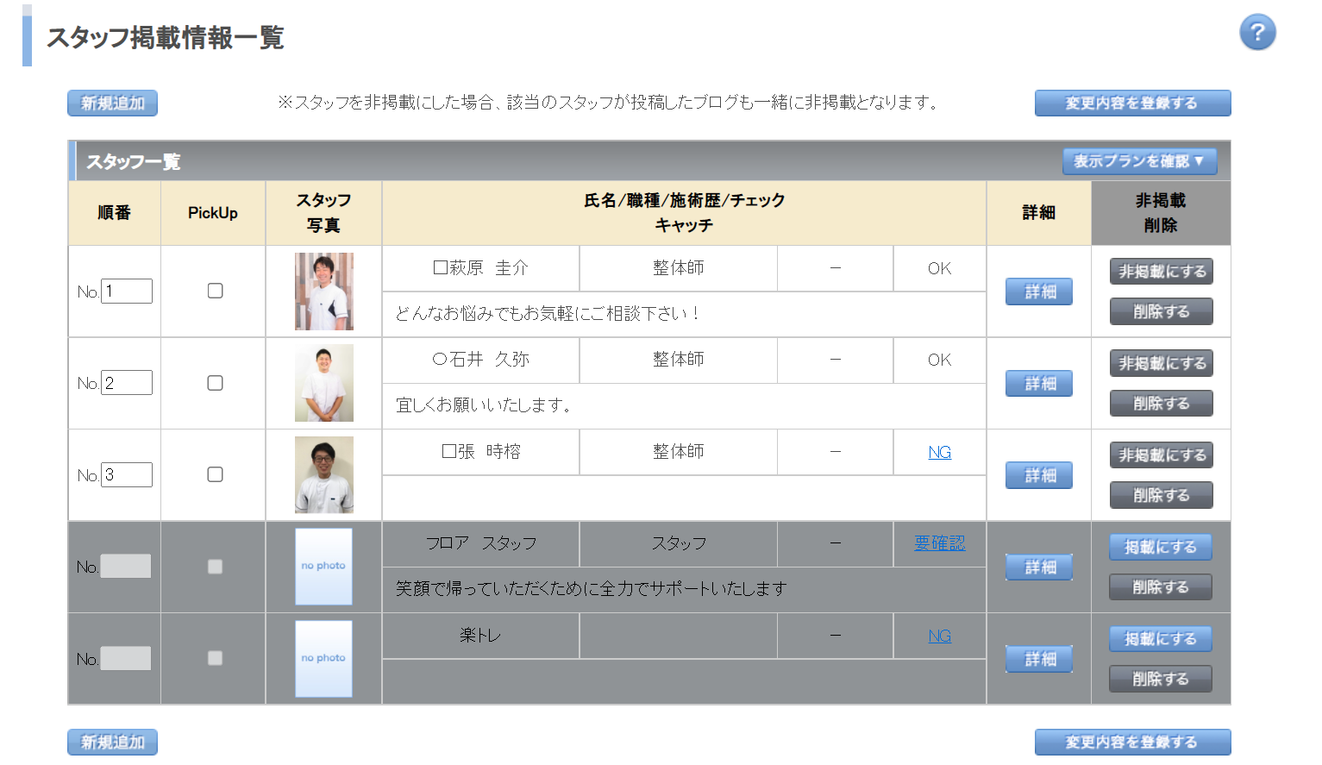The width and height of the screenshot is (1322, 765).
Task: Open the NG link for 張 時榕
Action: coord(939,452)
